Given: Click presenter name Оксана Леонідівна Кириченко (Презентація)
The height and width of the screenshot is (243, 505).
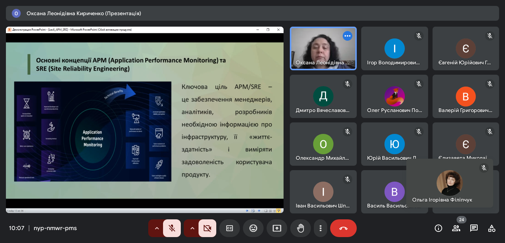Looking at the screenshot, I should pos(84,13).
